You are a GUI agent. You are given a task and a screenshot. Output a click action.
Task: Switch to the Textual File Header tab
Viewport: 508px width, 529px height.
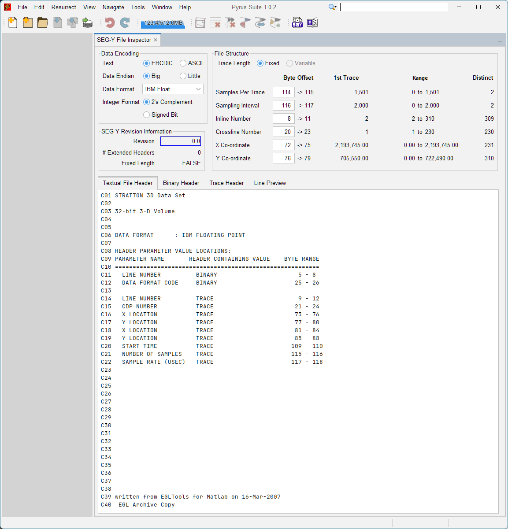point(128,183)
